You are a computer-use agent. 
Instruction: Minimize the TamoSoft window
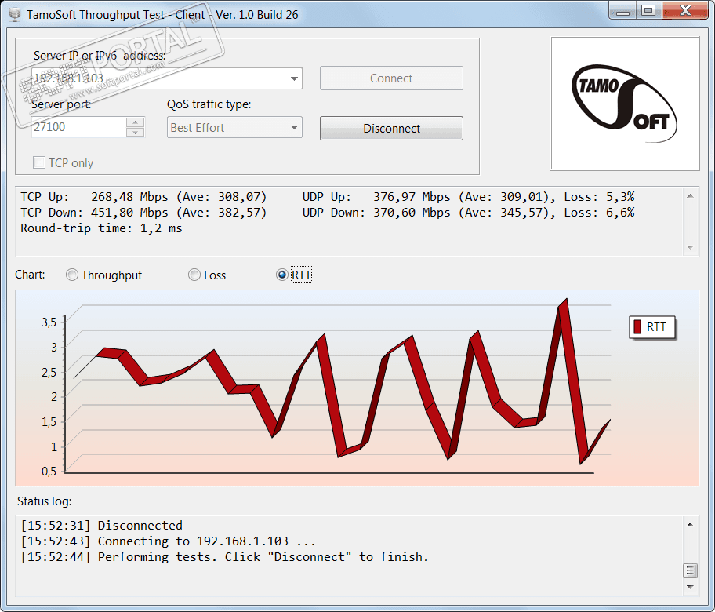622,11
